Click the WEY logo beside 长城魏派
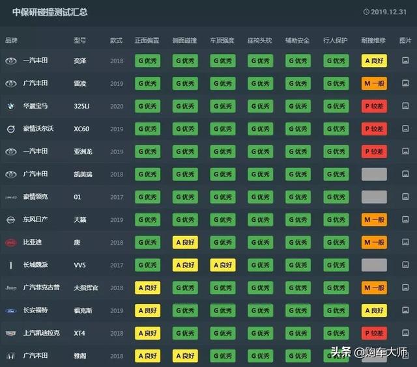 point(11,265)
